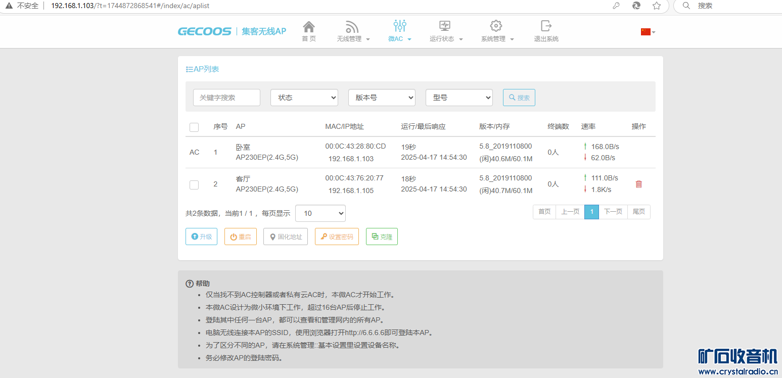Image resolution: width=782 pixels, height=378 pixels.
Task: Open the per-page count dropdown showing 10
Action: (320, 213)
